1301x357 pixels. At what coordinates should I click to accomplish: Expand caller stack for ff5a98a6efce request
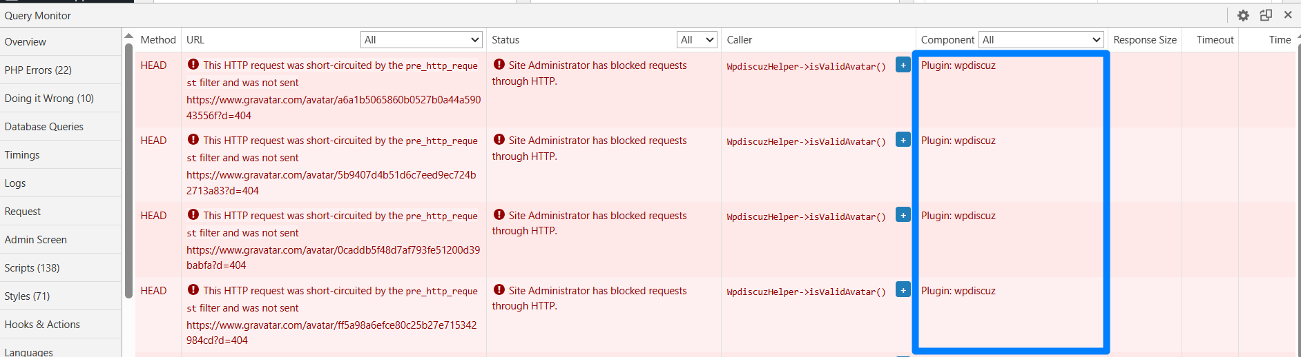coord(903,290)
